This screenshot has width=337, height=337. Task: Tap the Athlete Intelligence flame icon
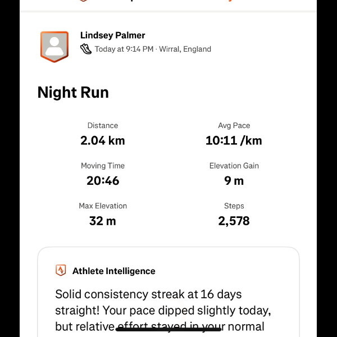tap(61, 271)
